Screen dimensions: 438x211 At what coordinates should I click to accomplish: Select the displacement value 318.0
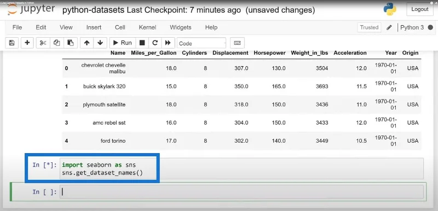pos(241,104)
